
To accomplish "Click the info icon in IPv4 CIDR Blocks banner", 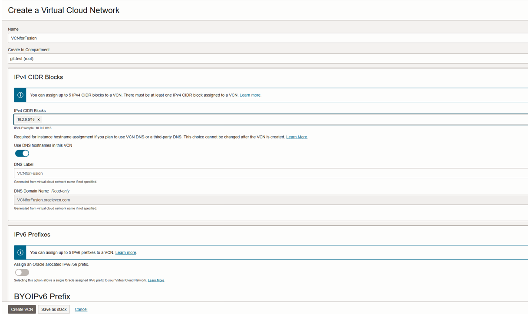I will [20, 95].
